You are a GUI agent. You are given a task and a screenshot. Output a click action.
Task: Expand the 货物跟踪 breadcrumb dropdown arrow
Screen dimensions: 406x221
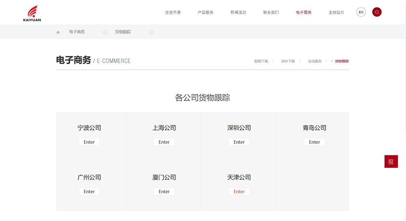point(151,32)
